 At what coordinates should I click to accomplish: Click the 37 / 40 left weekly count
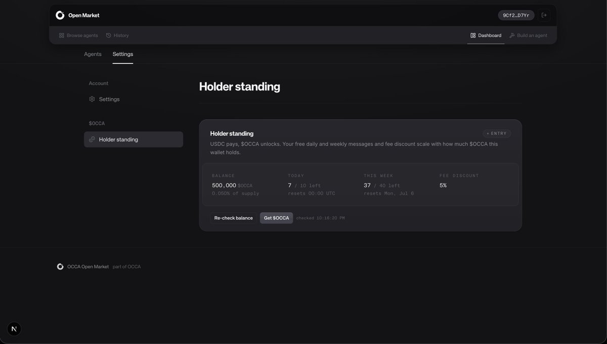coord(382,185)
